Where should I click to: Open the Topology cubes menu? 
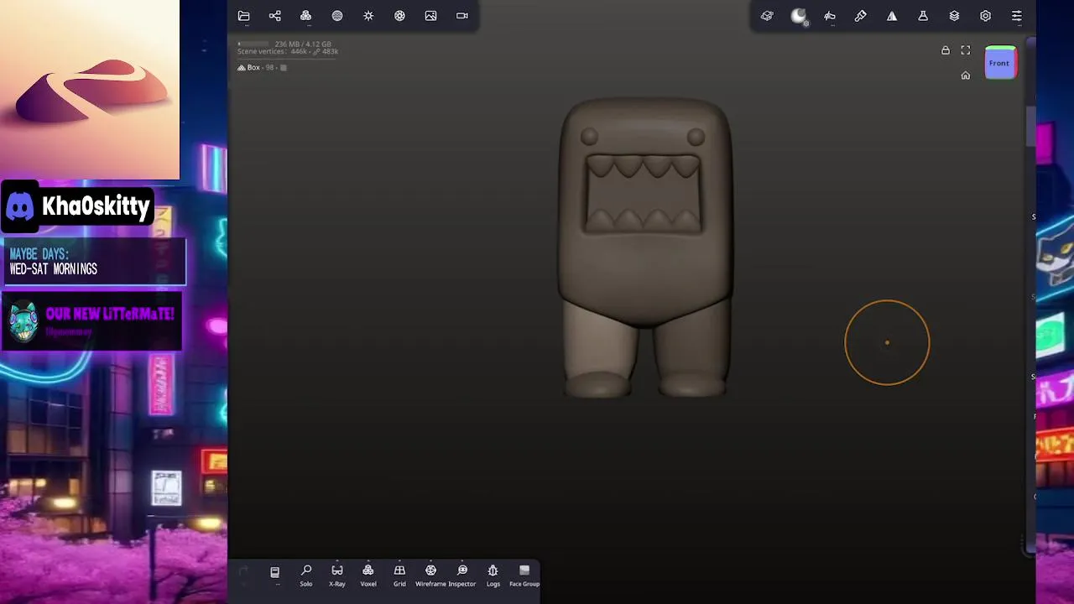click(305, 16)
